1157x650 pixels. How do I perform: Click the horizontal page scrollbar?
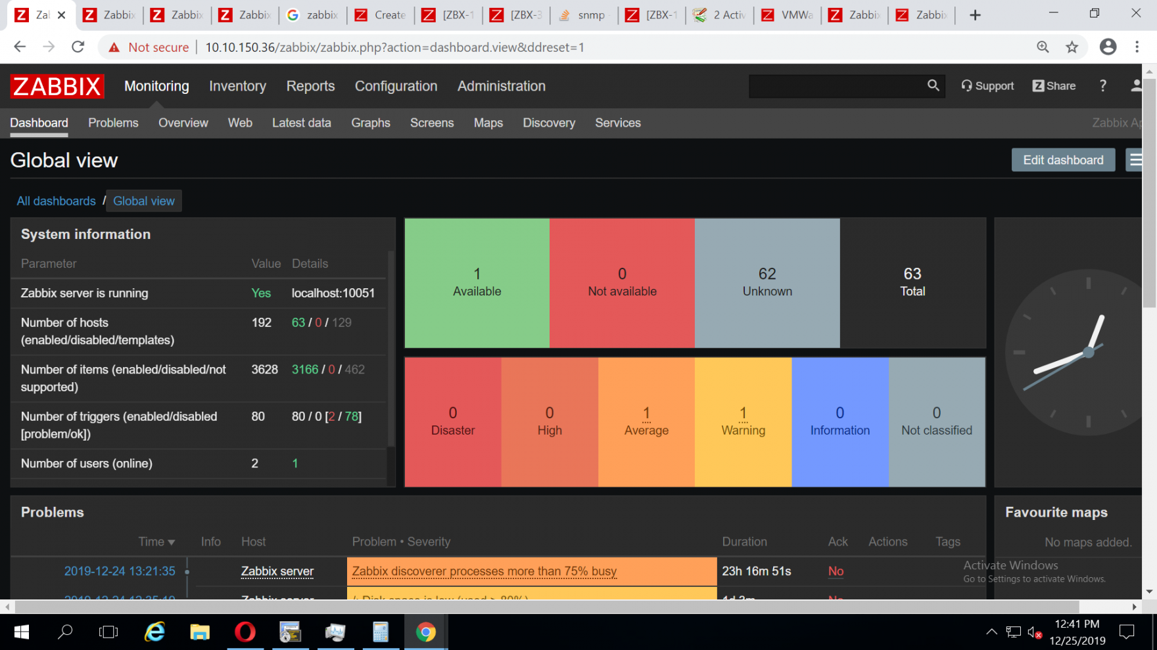547,607
